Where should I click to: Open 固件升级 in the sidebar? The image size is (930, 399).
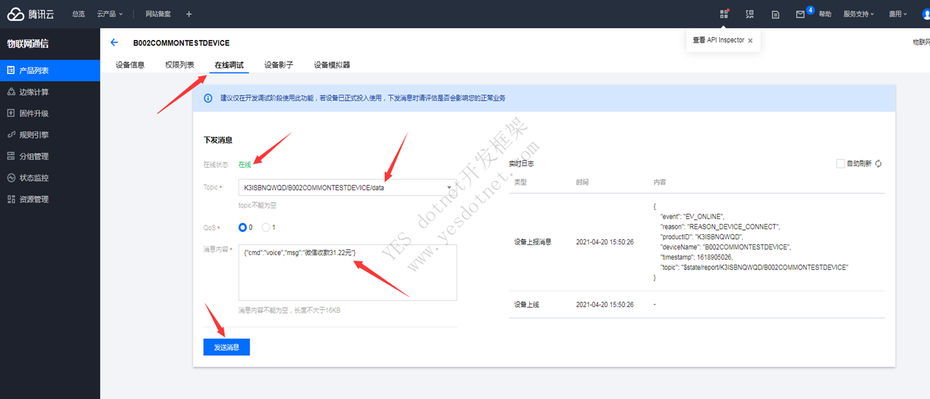(50, 113)
